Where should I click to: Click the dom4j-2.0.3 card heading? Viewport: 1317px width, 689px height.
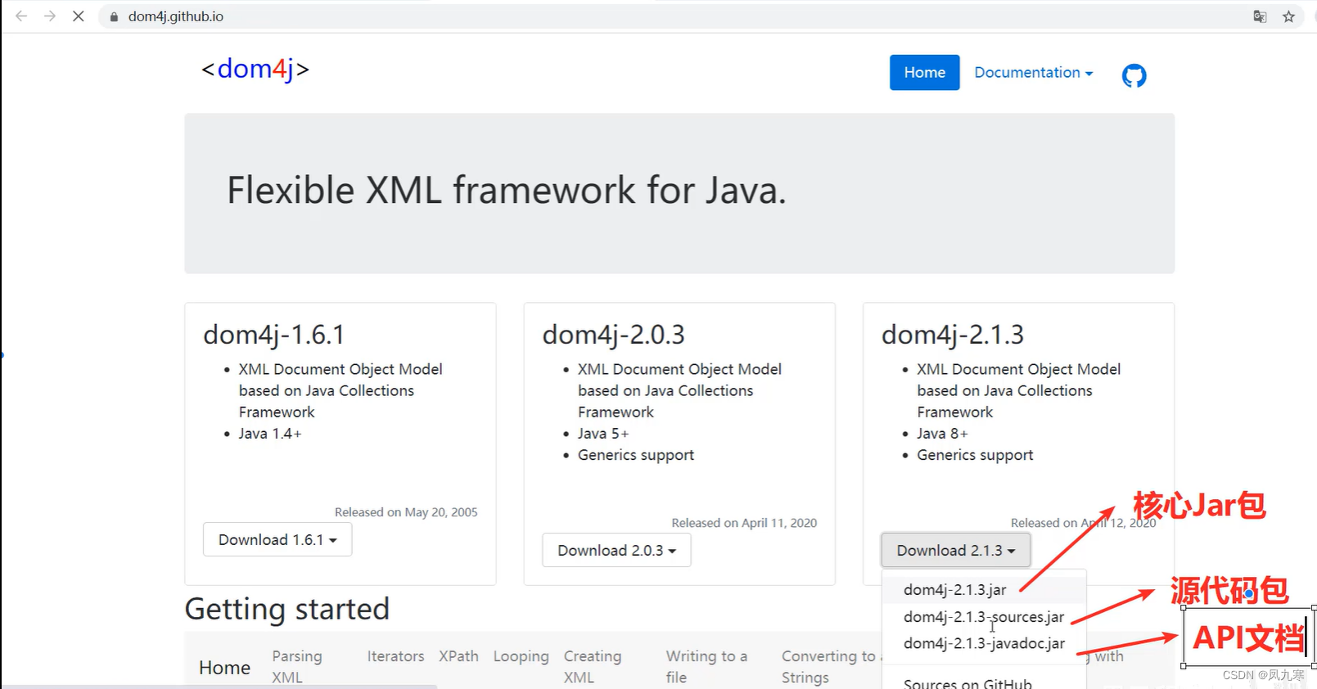[x=613, y=335]
